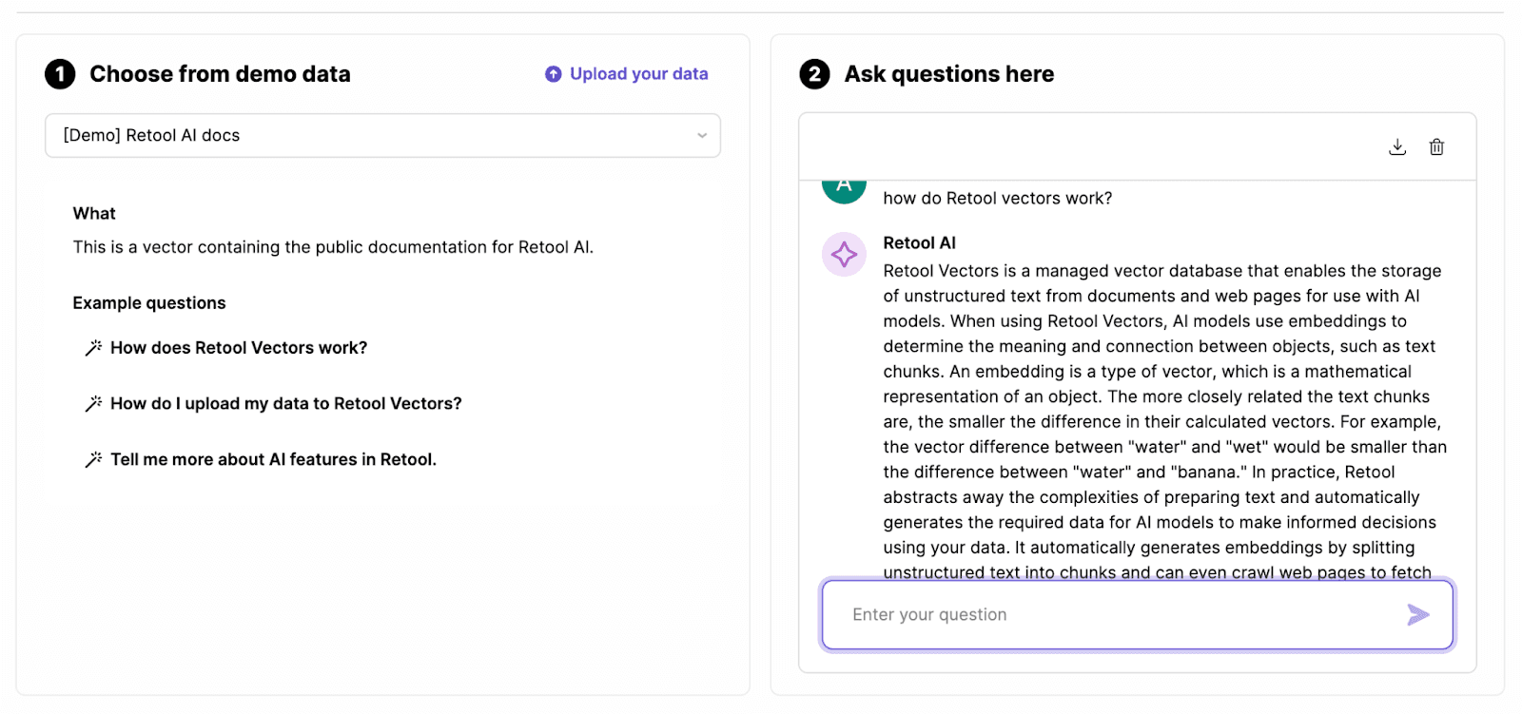Click the Retool AI sparkle avatar

[x=844, y=255]
